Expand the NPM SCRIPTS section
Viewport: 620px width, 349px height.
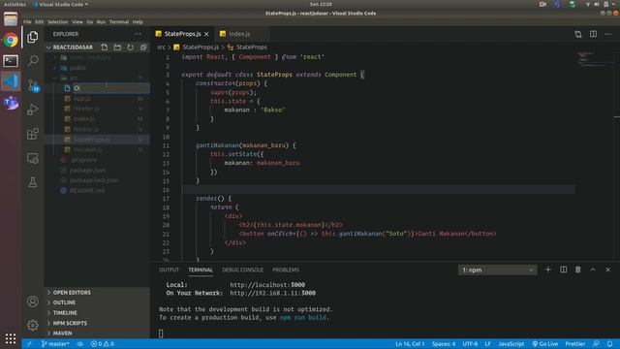click(70, 323)
